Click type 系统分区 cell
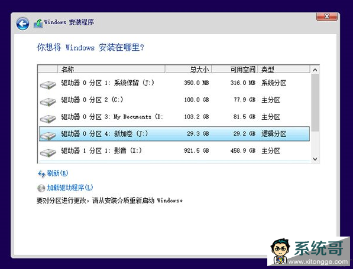353x269 pixels. [274, 83]
